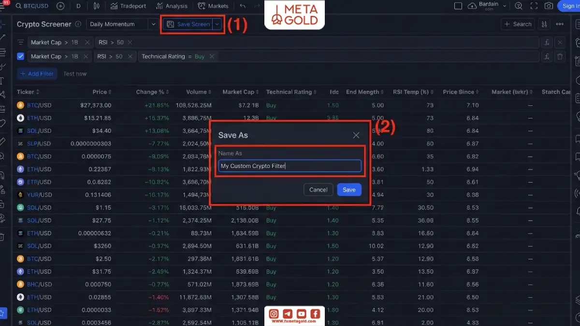580x326 pixels.
Task: Click the $3260 price cell
Action: pos(102,246)
